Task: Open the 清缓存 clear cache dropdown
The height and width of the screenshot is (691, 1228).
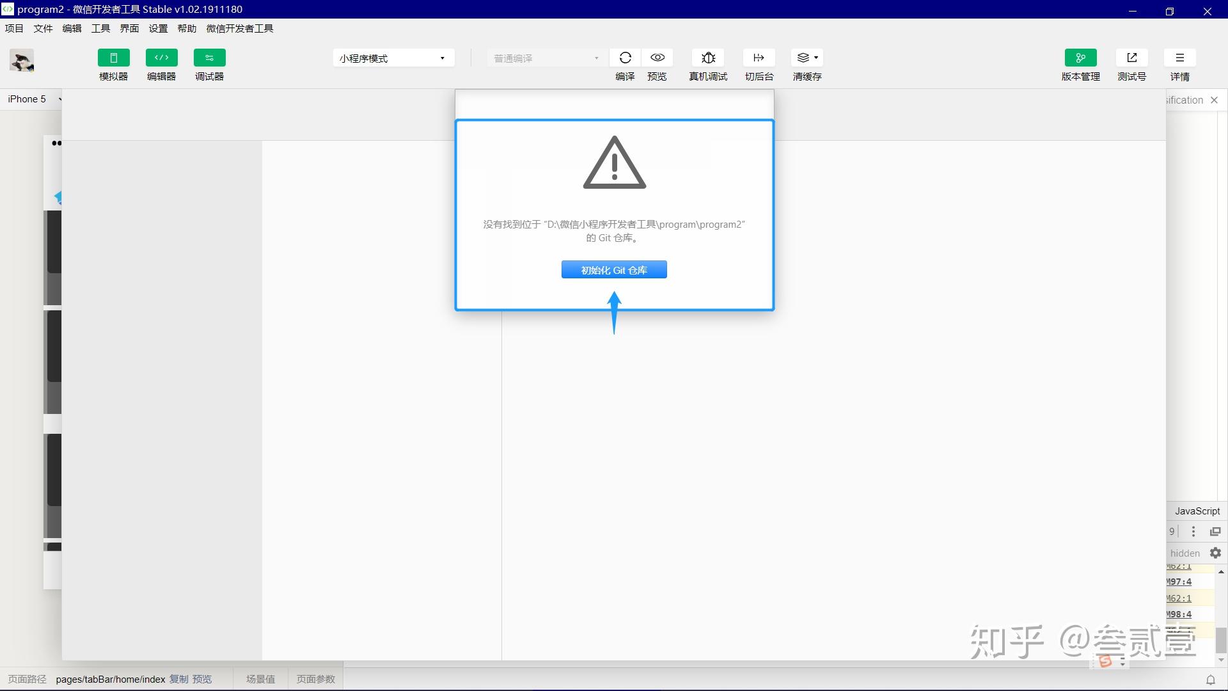Action: (x=807, y=58)
